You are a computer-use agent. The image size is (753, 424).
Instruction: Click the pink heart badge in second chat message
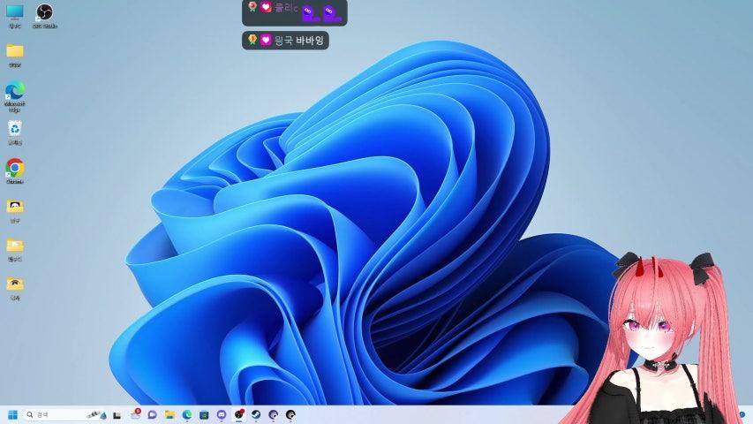266,40
